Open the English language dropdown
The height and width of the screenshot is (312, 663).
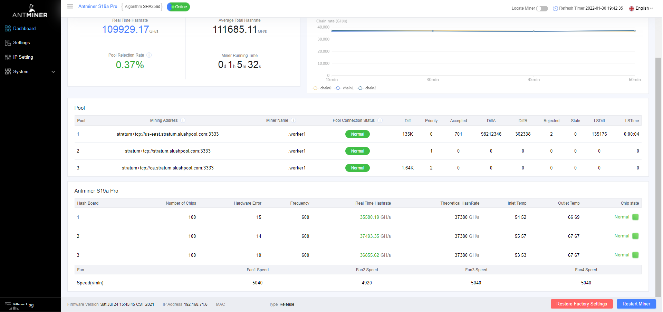[x=641, y=8]
